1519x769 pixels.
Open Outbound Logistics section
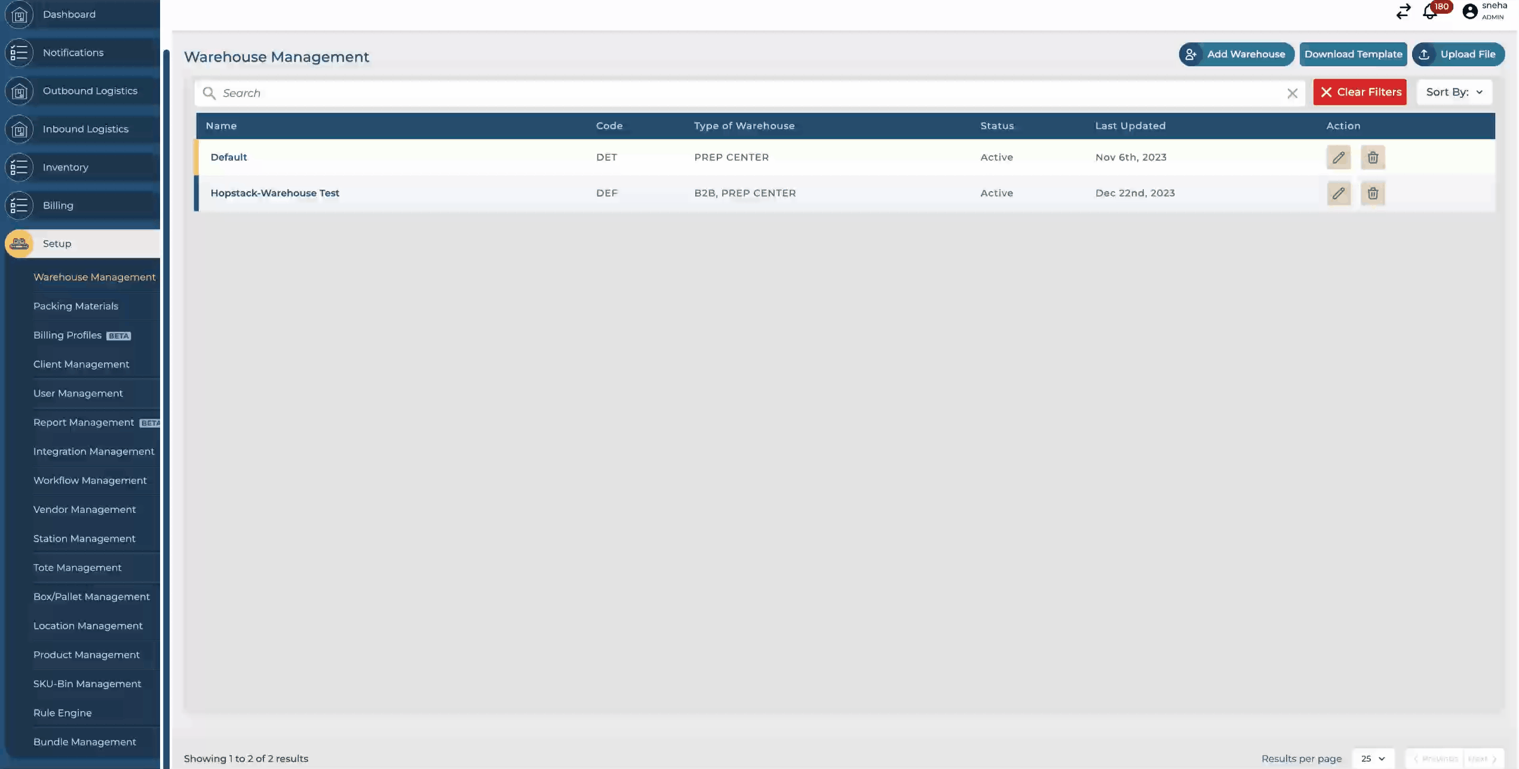[90, 91]
